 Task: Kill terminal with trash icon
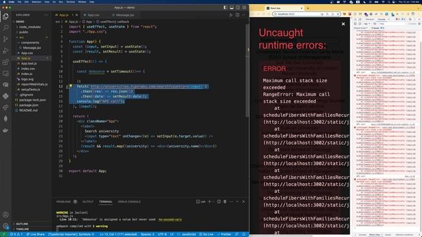(225, 201)
